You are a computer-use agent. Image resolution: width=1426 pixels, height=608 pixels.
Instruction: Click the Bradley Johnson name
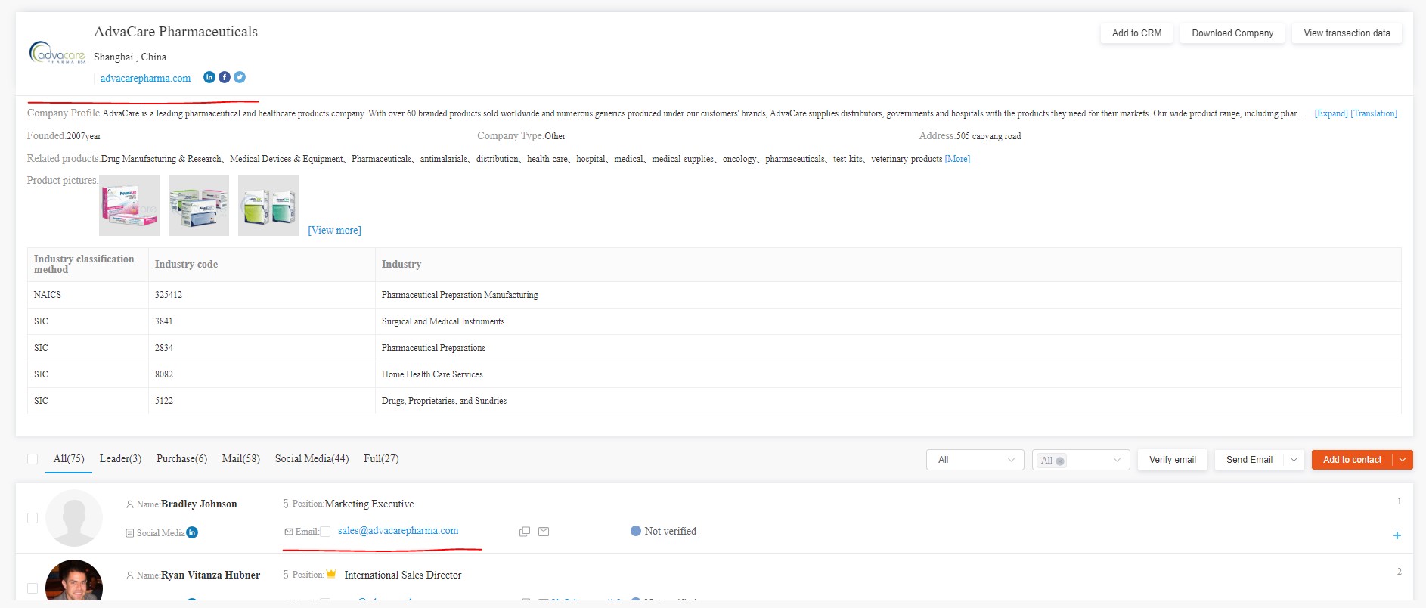tap(199, 504)
